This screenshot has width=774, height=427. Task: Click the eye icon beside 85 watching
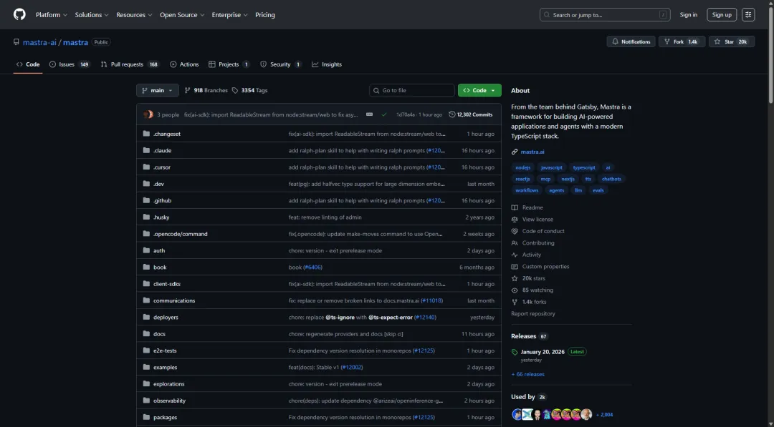point(515,290)
